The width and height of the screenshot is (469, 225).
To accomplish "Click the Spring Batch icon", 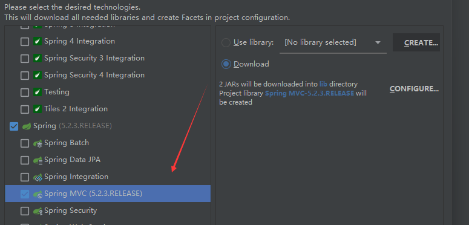I will 38,143.
